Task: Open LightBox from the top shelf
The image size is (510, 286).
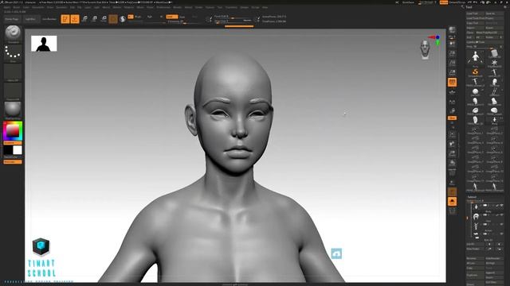Action: tap(31, 19)
